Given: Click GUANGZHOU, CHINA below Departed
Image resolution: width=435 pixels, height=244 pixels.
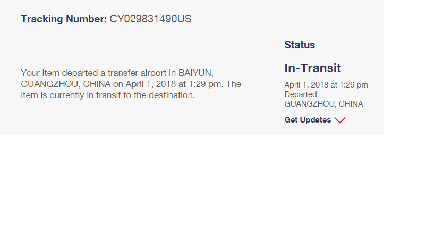Looking at the screenshot, I should point(323,104).
